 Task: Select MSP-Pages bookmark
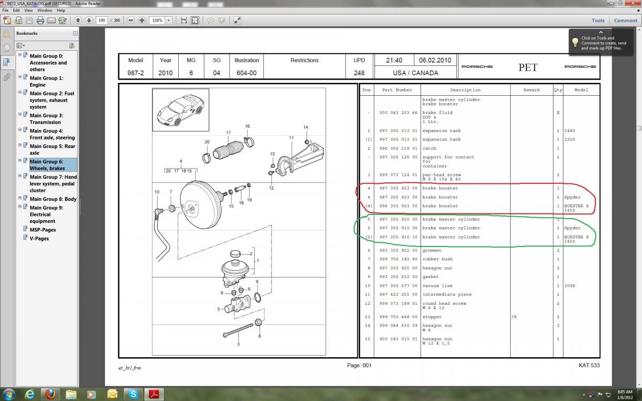click(x=43, y=229)
